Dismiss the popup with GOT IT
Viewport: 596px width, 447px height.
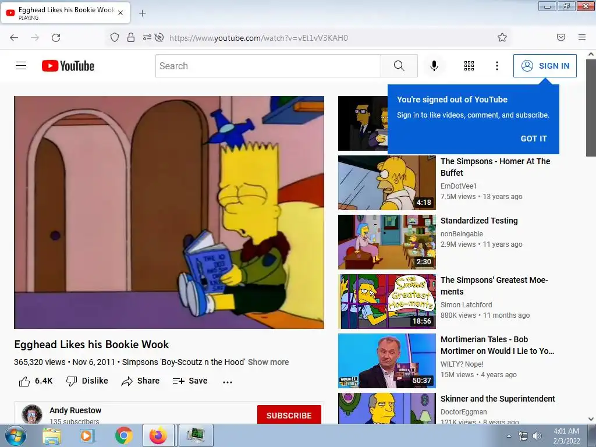coord(534,139)
